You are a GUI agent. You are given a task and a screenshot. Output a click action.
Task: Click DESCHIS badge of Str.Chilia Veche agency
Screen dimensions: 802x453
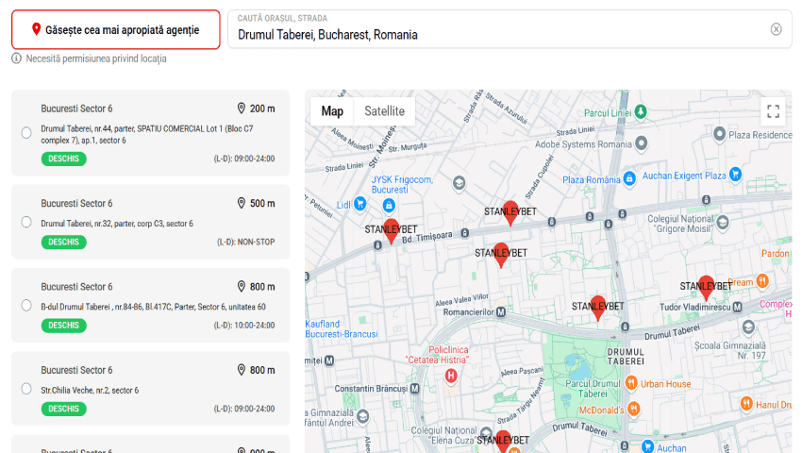pos(63,409)
